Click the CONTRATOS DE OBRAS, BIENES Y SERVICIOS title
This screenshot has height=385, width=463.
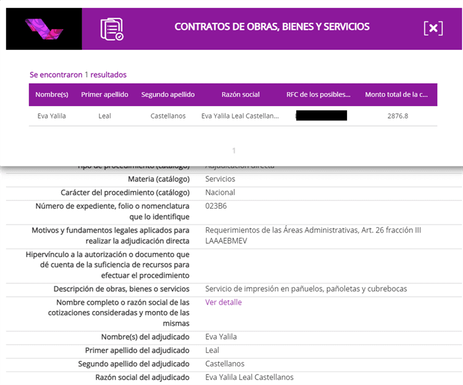(x=272, y=27)
